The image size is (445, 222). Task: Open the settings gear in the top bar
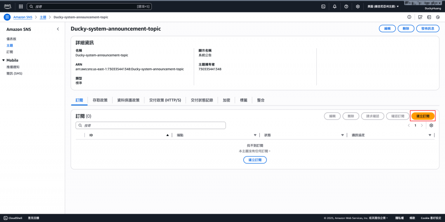coord(358,6)
